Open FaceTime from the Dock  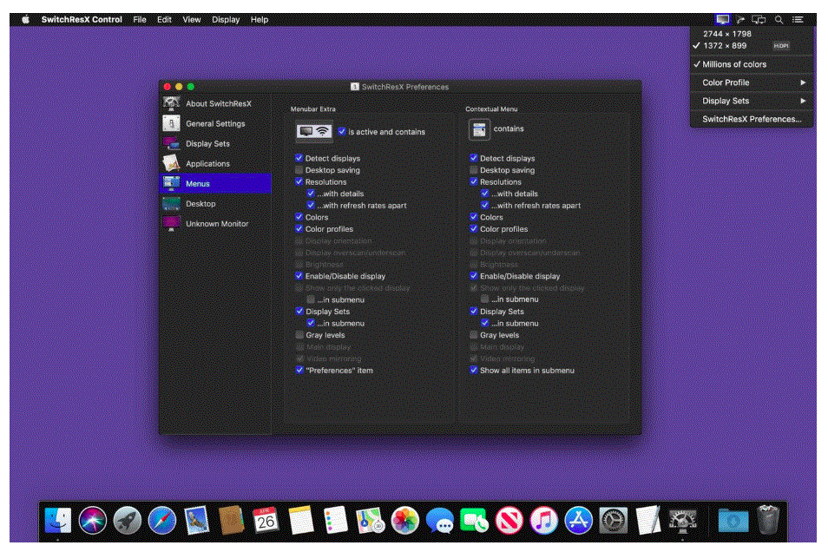tap(474, 520)
